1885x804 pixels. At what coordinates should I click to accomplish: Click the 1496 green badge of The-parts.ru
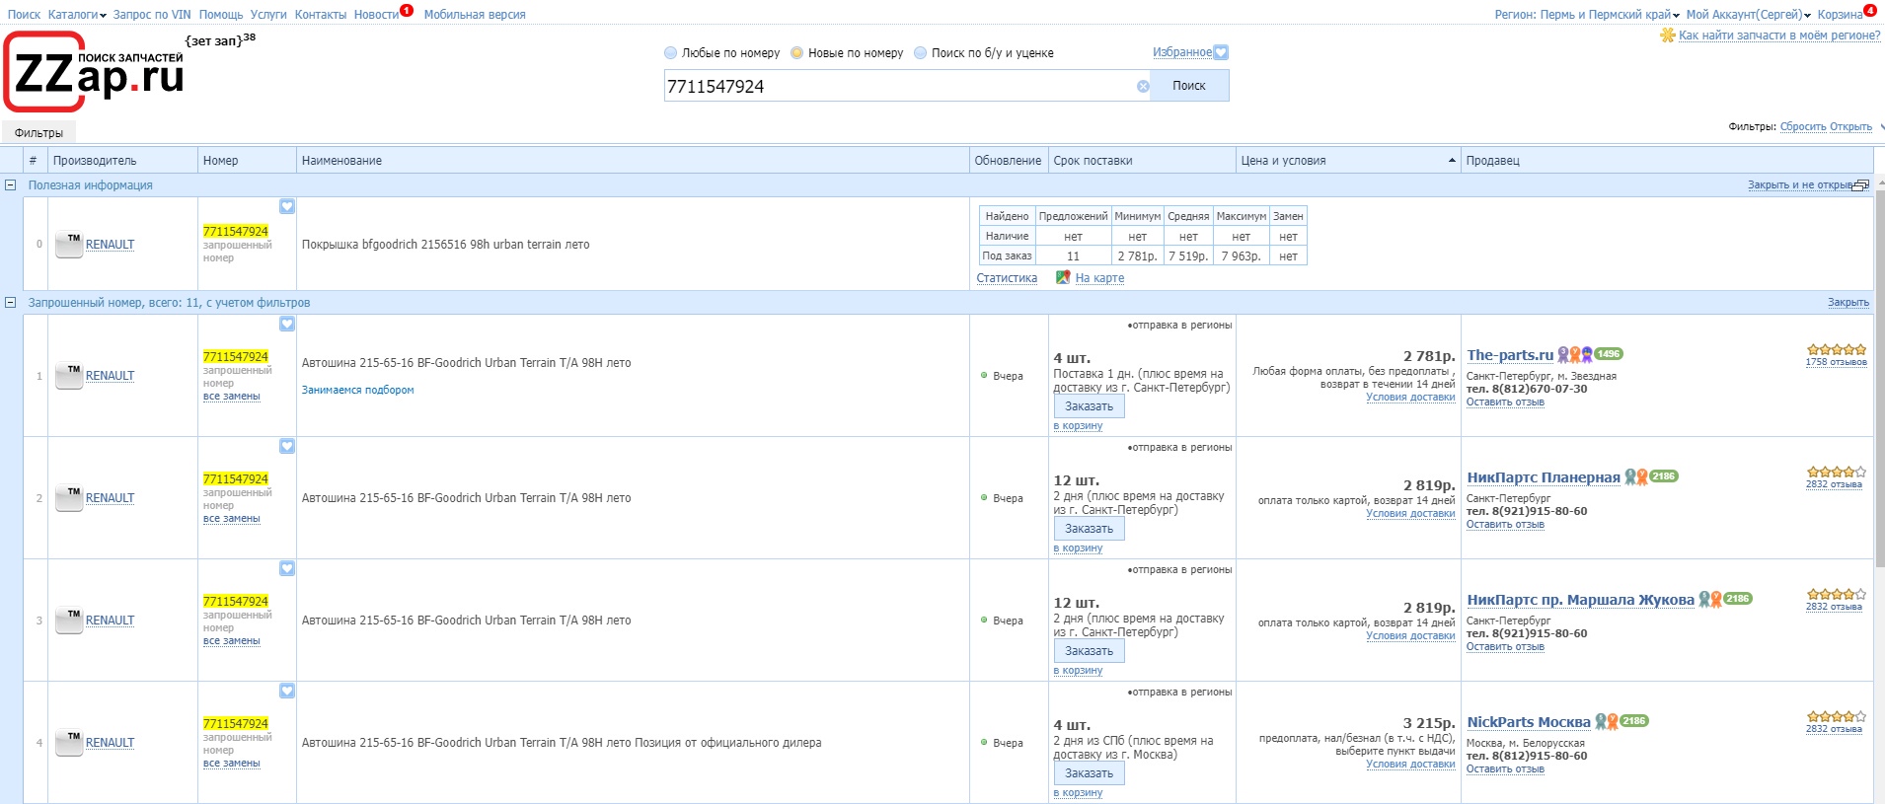pos(1609,354)
